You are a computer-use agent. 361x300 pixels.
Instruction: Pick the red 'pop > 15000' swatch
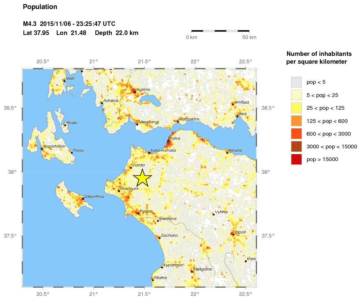tap(296, 159)
